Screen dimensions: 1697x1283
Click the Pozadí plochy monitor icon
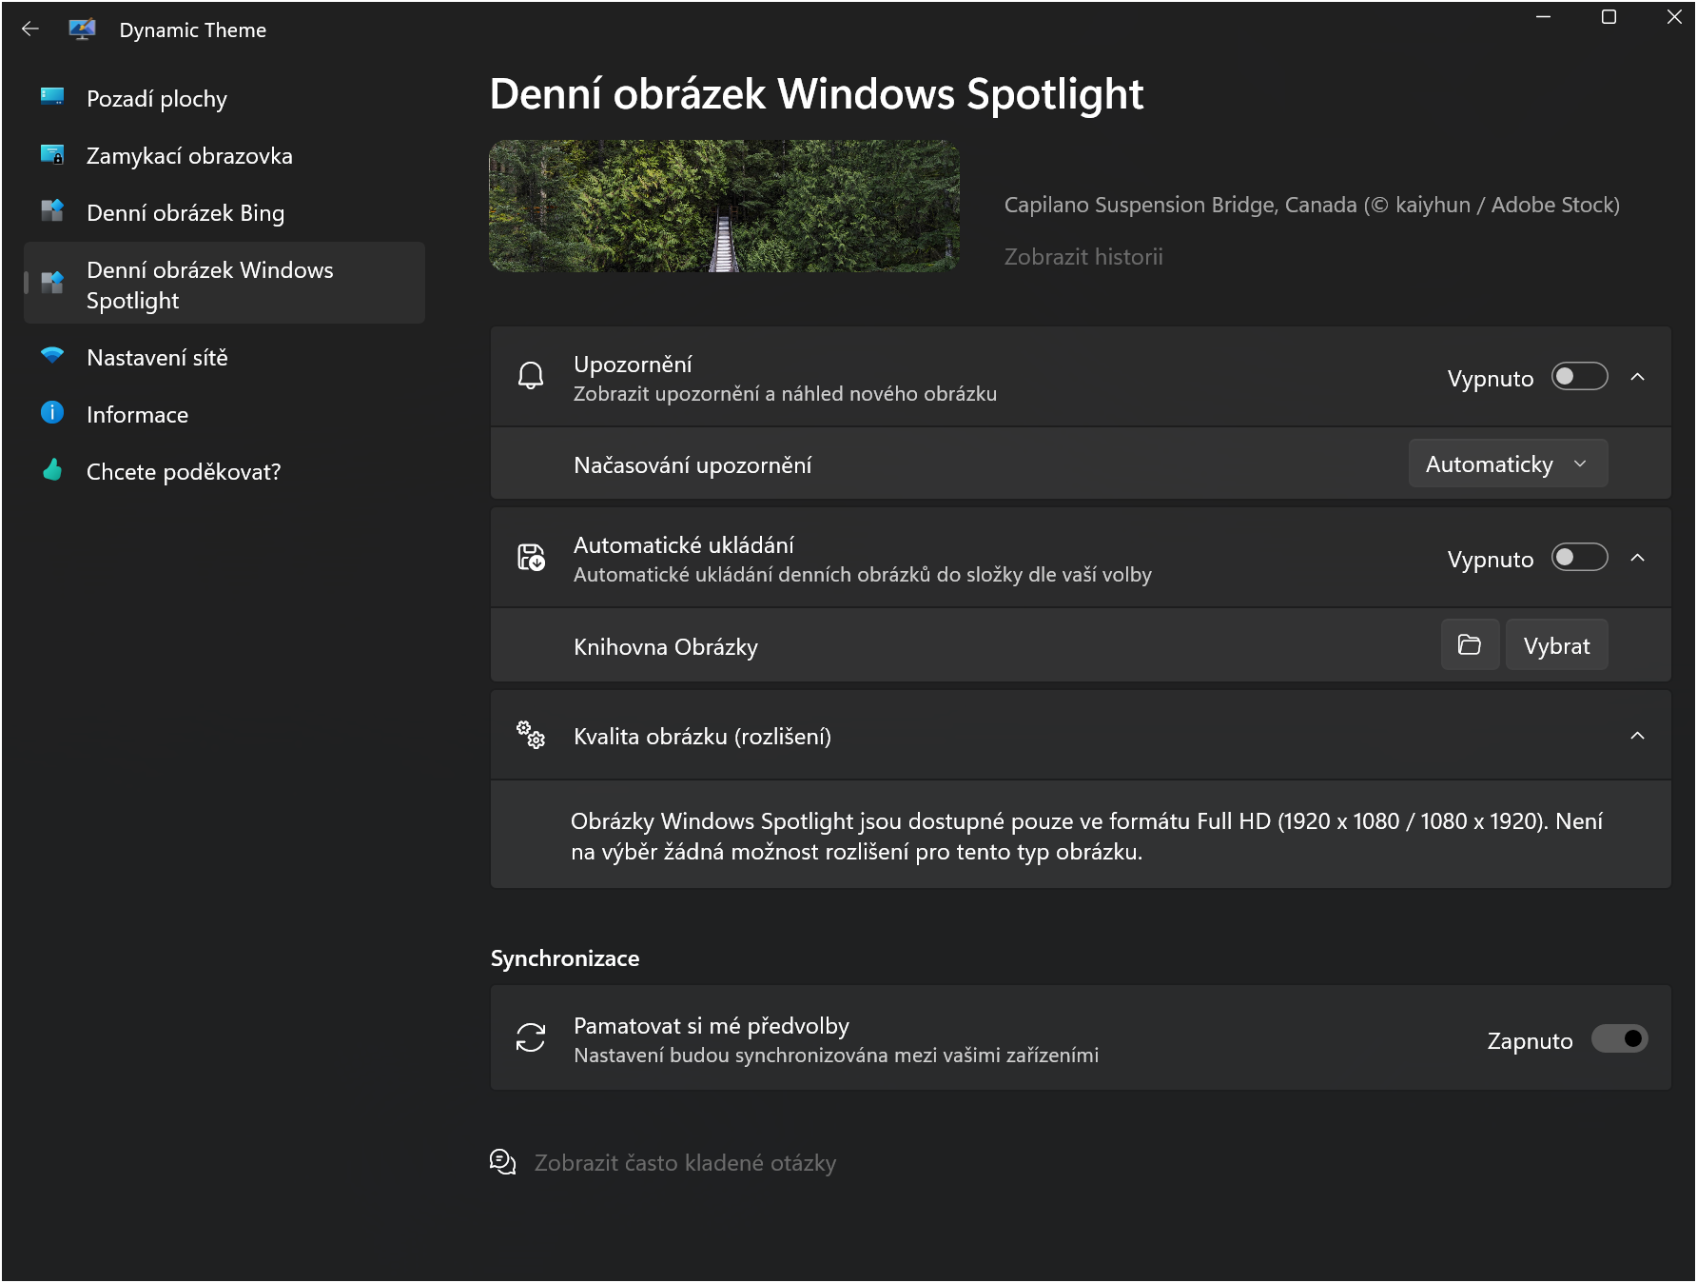tap(52, 96)
